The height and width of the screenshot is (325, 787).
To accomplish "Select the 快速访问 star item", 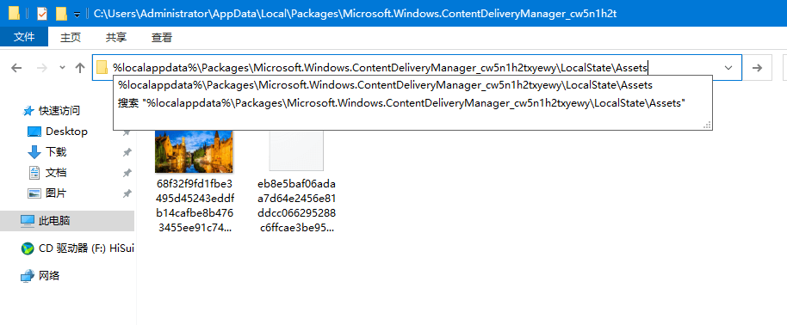I will (x=52, y=111).
